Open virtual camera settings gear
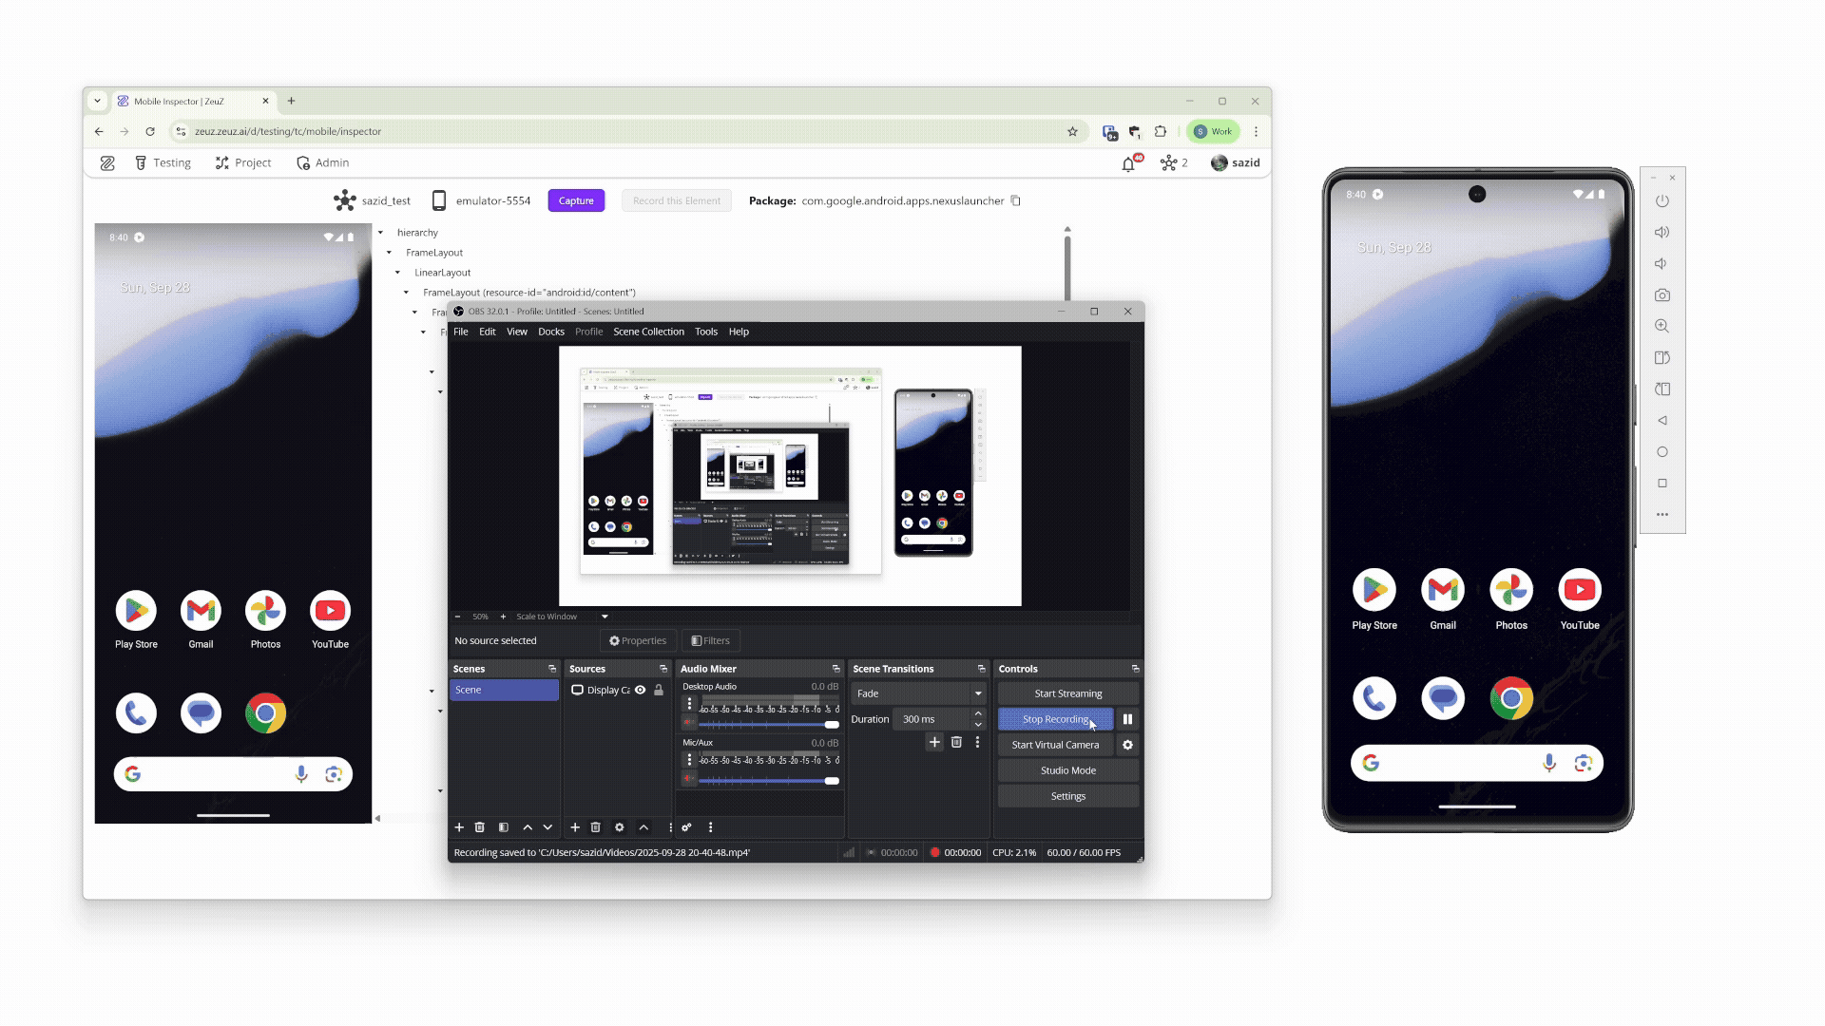Viewport: 1825px width, 1026px height. click(x=1127, y=745)
